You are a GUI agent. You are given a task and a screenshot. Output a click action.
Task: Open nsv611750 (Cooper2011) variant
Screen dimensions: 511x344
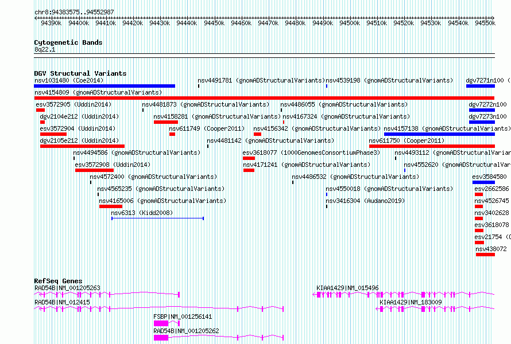pyautogui.click(x=407, y=140)
